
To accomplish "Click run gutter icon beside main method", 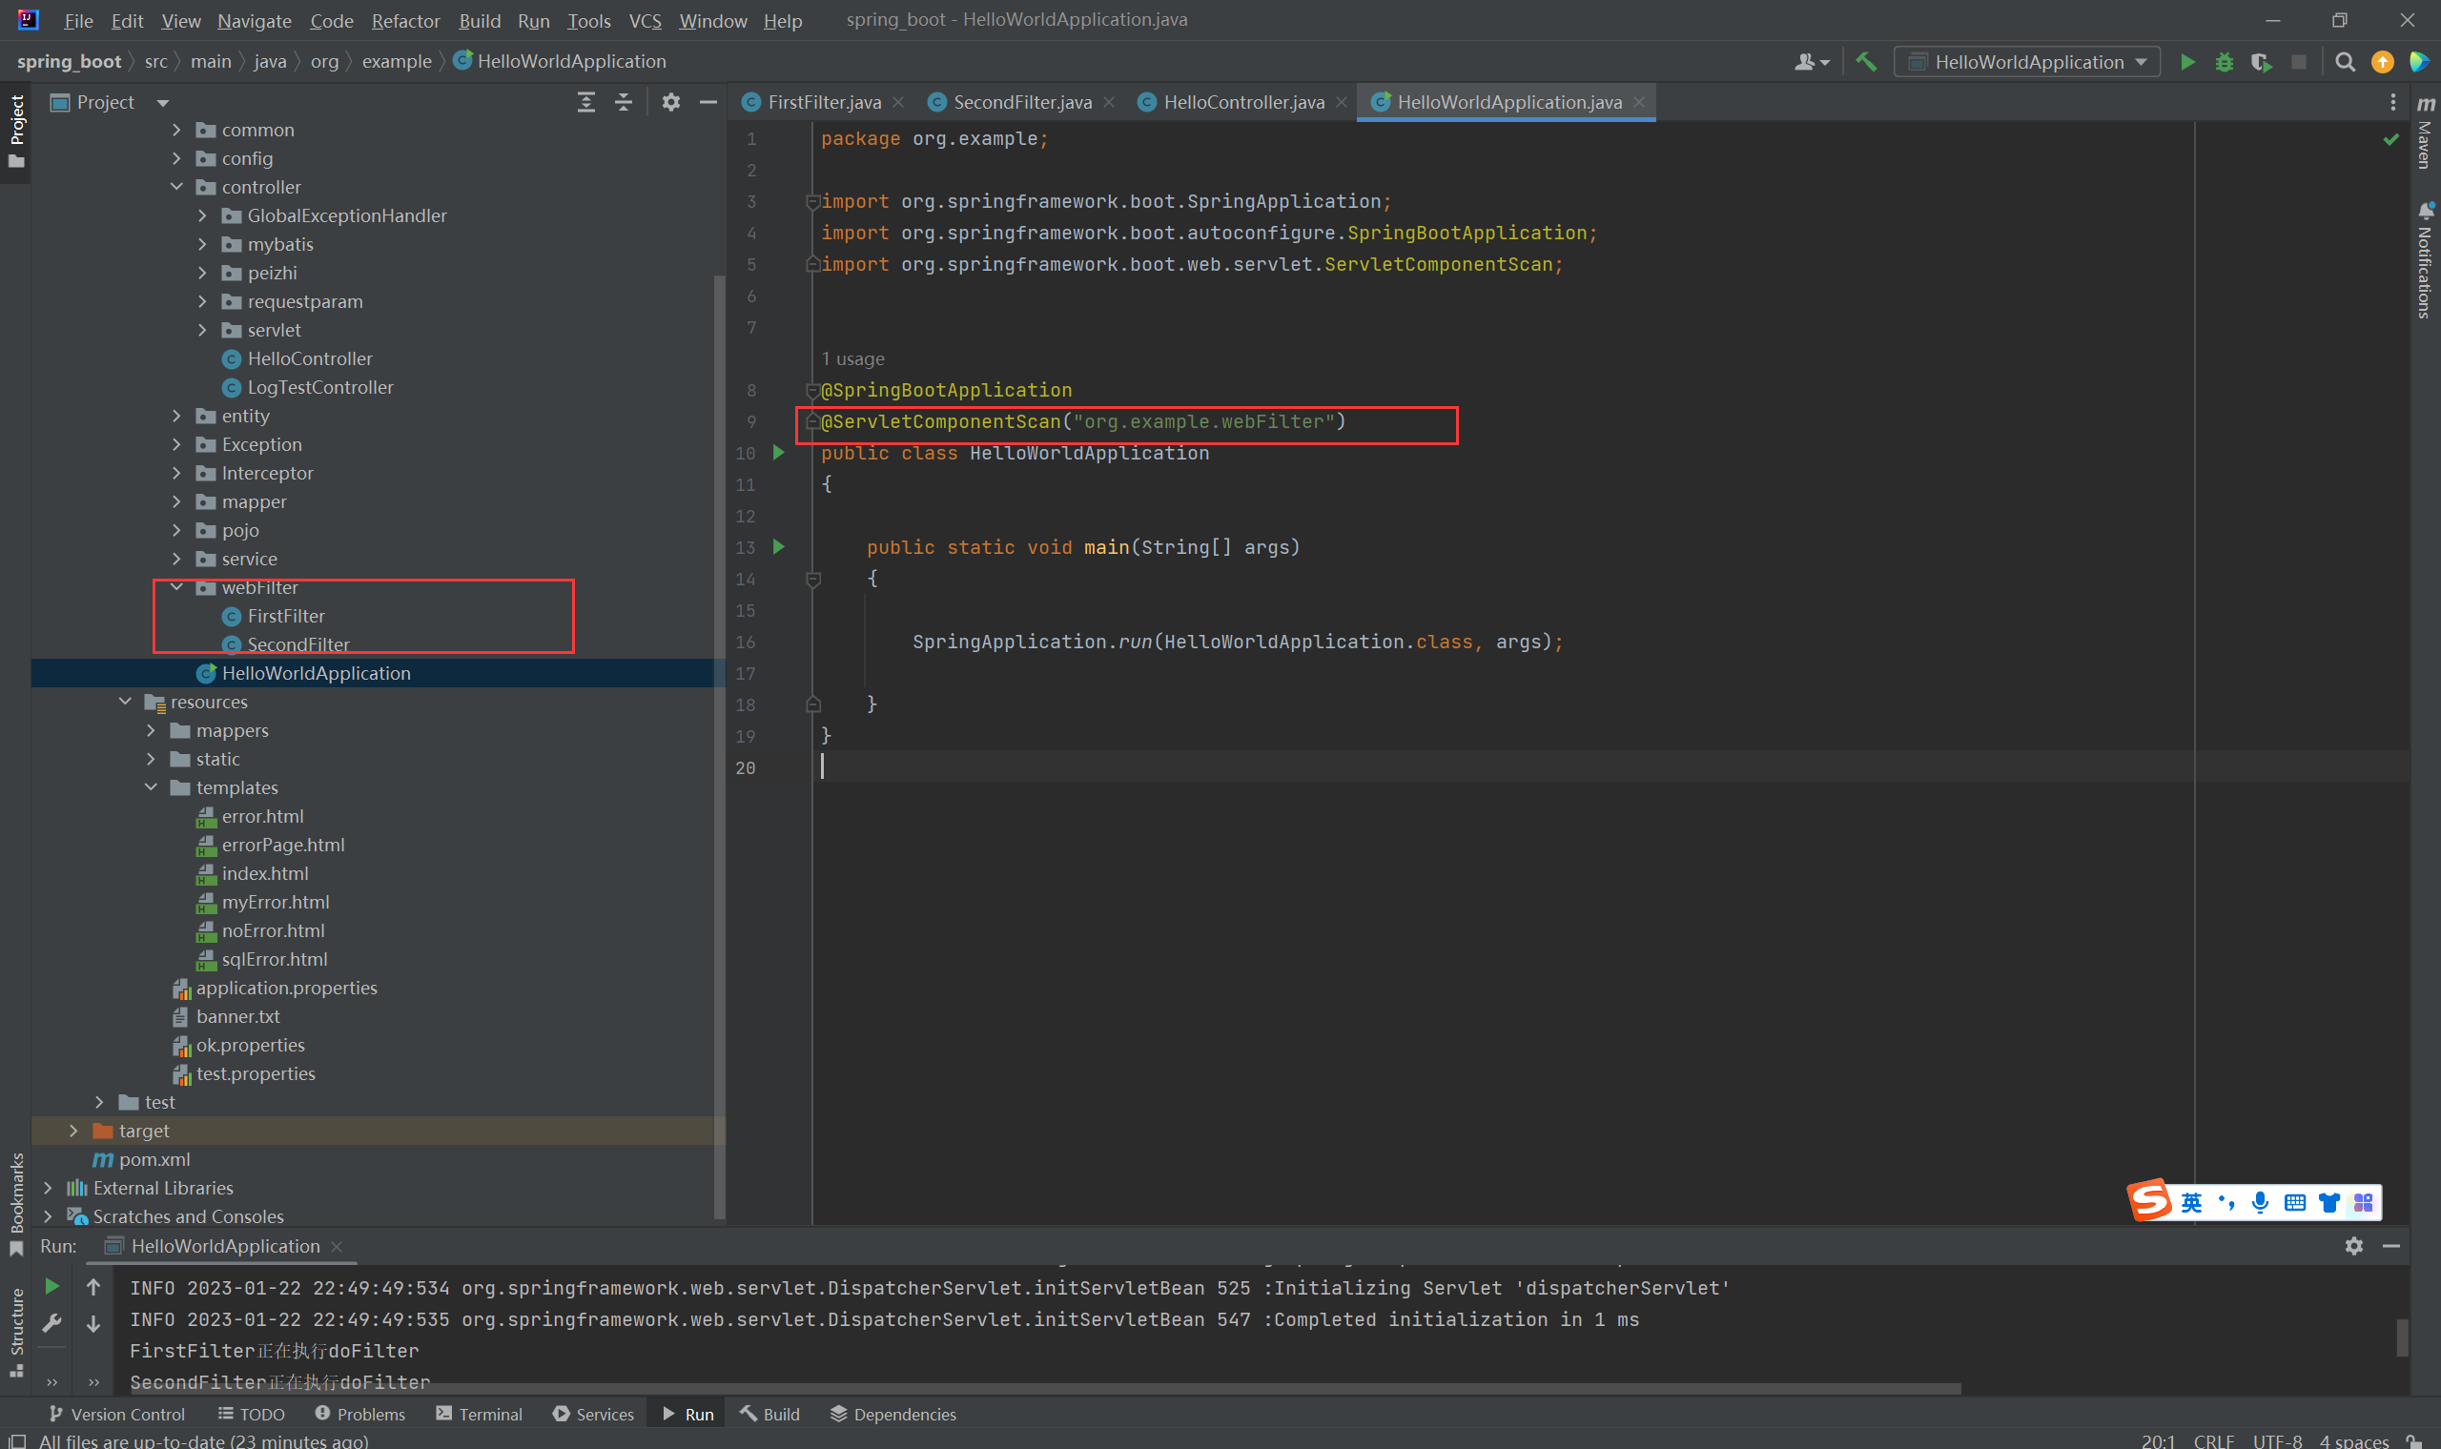I will [779, 547].
